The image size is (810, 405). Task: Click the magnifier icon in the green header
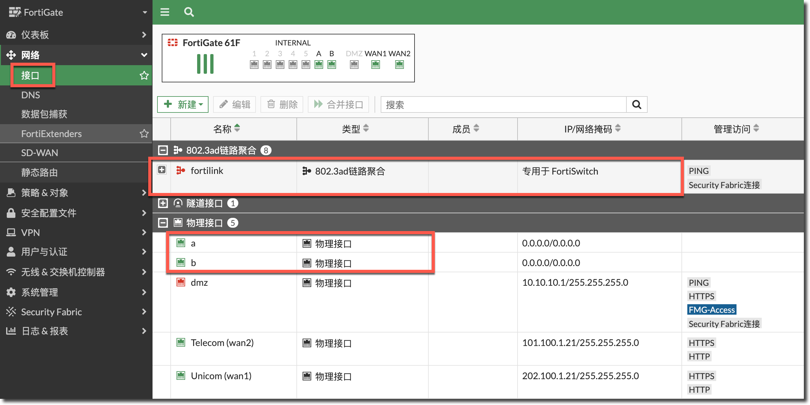189,12
